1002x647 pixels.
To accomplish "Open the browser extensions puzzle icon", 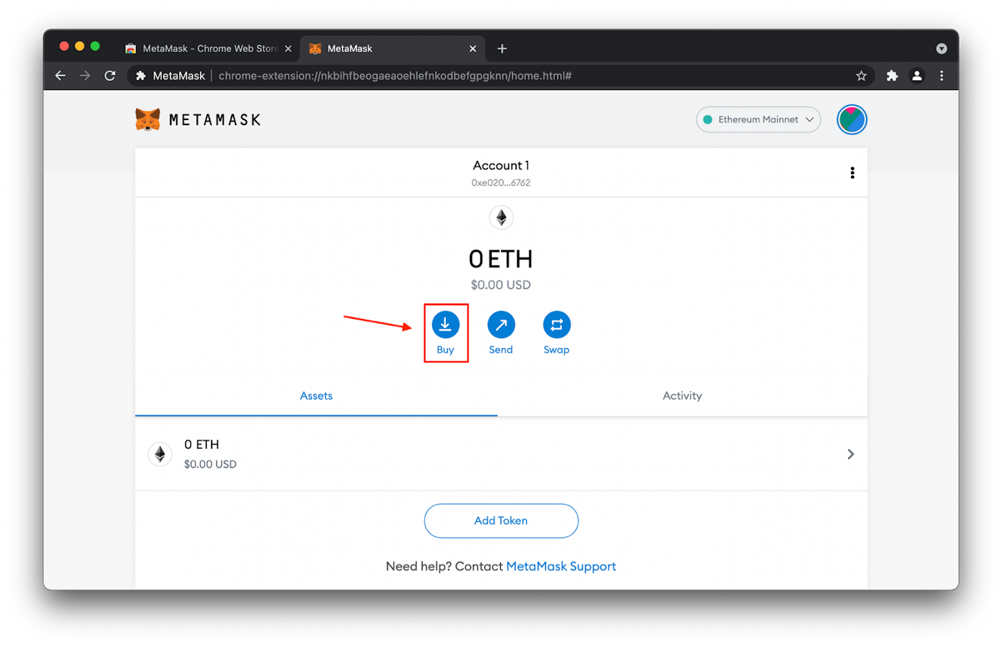I will [x=892, y=76].
